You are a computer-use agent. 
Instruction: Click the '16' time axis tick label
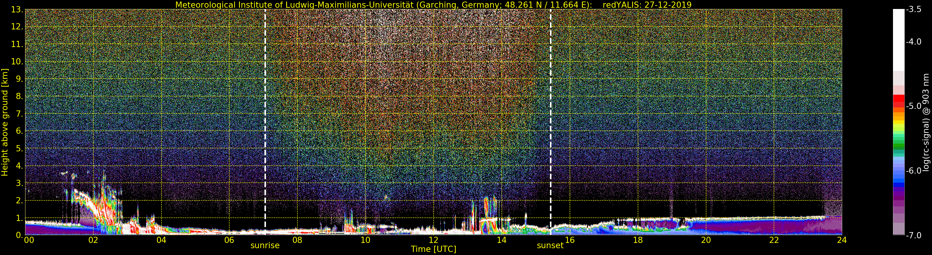pos(570,240)
